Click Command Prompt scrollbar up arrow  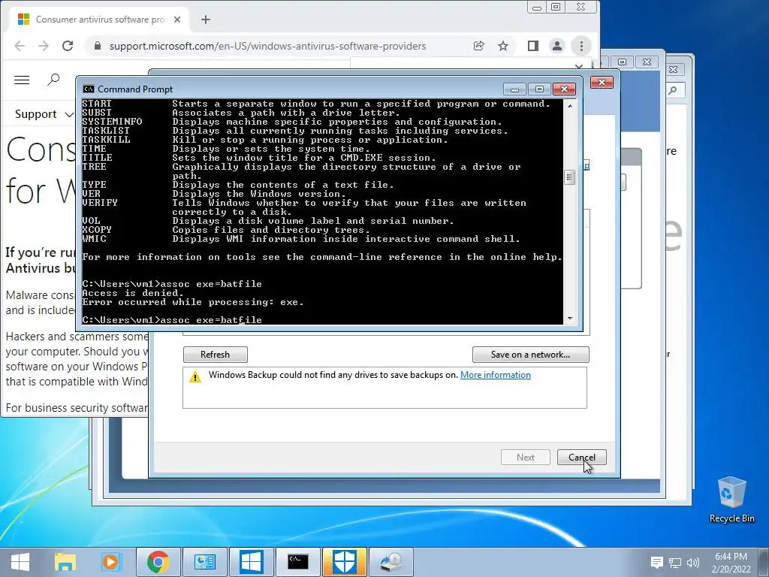pos(570,105)
